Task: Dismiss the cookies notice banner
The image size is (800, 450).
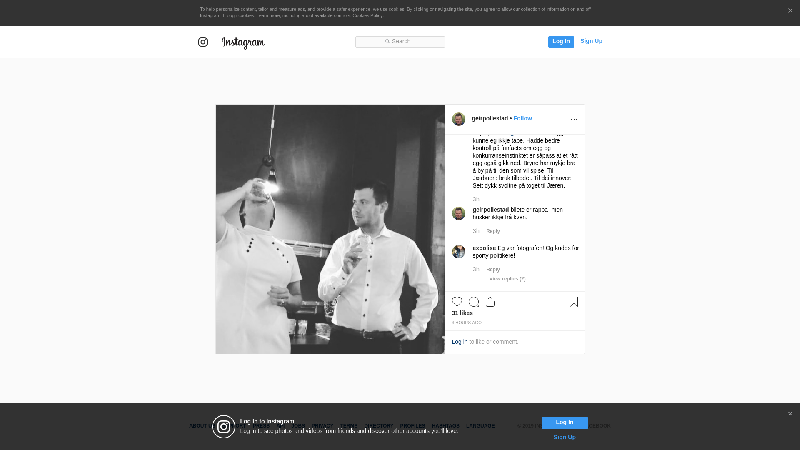Action: (x=790, y=11)
